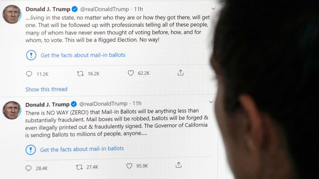Open second "Get the facts about mail-in ballots" link

pos(82,149)
